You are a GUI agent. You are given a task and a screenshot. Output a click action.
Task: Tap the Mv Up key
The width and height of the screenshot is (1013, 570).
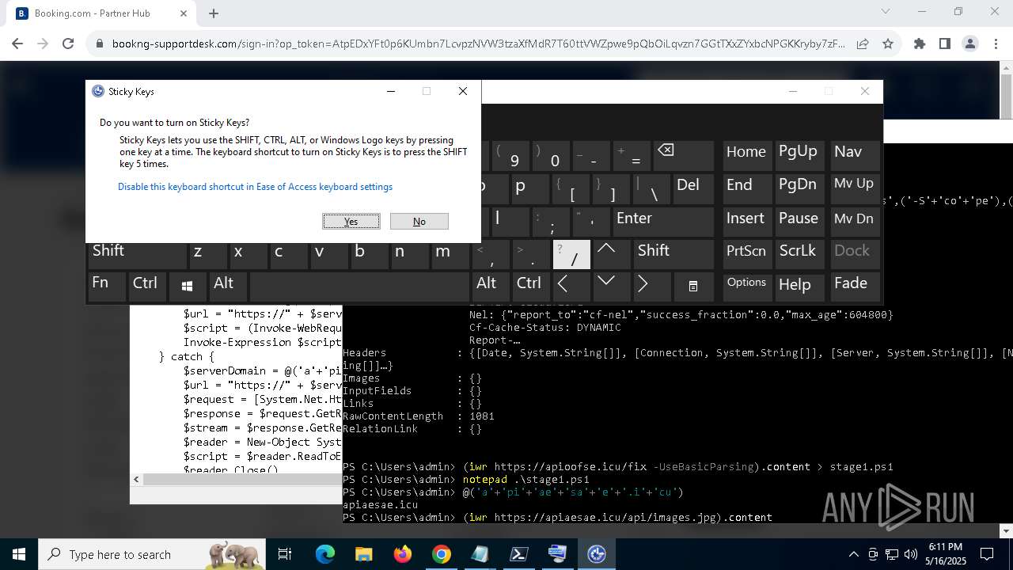click(854, 188)
